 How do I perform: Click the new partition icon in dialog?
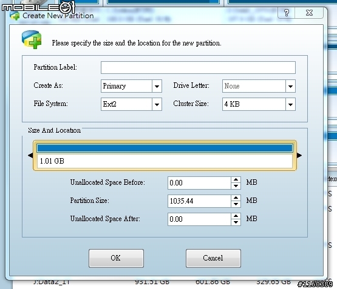32,39
